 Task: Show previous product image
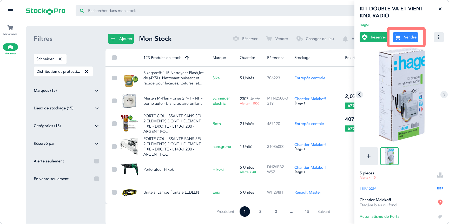[360, 95]
